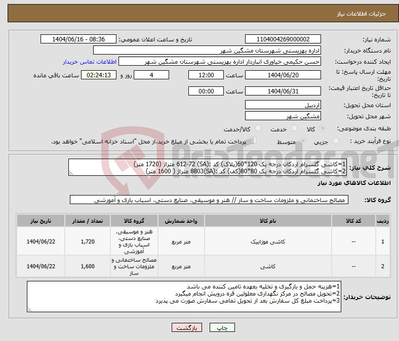Click the اطلاعات کالاهای مورد نیاز section title
This screenshot has width=399, height=341.
354,183
